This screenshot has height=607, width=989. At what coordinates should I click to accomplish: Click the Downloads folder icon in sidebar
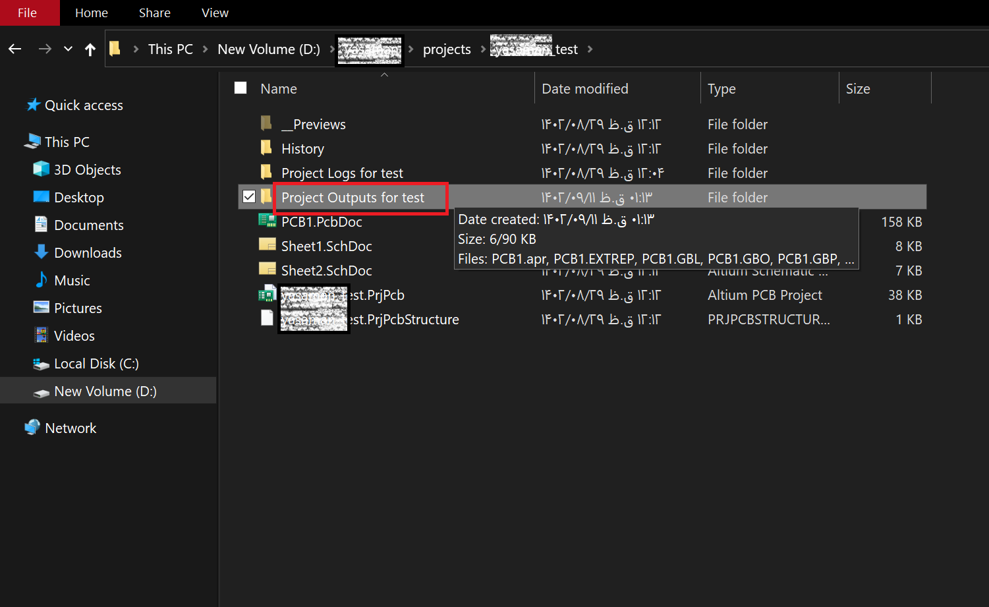coord(41,252)
